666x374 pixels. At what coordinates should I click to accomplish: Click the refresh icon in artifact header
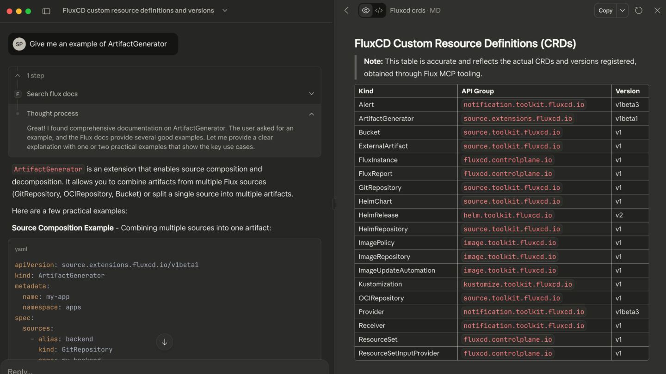pos(639,11)
